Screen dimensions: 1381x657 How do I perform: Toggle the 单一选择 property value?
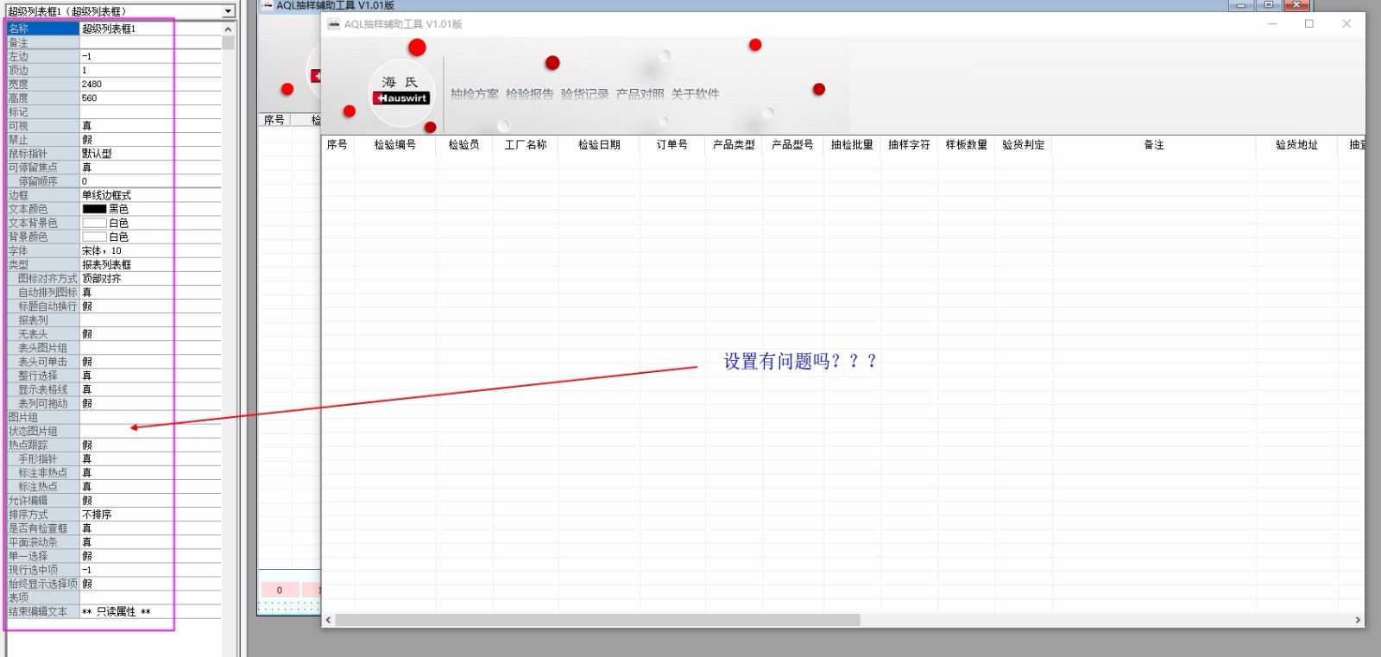(x=150, y=556)
